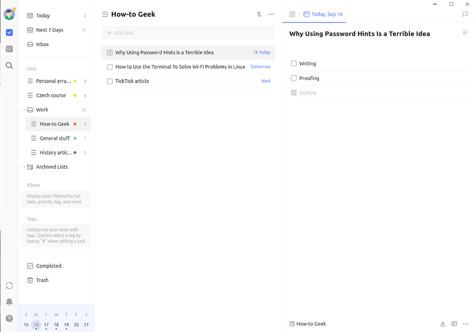Open the calendar view icon in left rail

(x=9, y=49)
